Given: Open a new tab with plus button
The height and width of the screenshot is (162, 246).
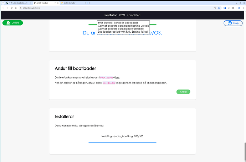Looking at the screenshot, I should click(x=89, y=3).
